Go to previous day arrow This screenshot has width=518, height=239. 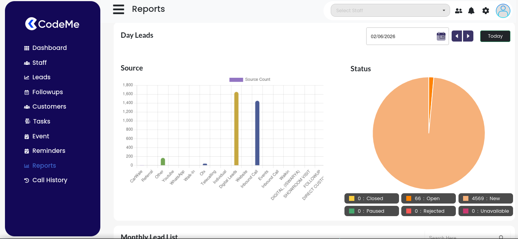(x=457, y=36)
